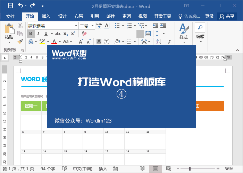Image resolution: width=243 pixels, height=173 pixels.
Task: Click the borders grid icon
Action: pyautogui.click(x=129, y=42)
